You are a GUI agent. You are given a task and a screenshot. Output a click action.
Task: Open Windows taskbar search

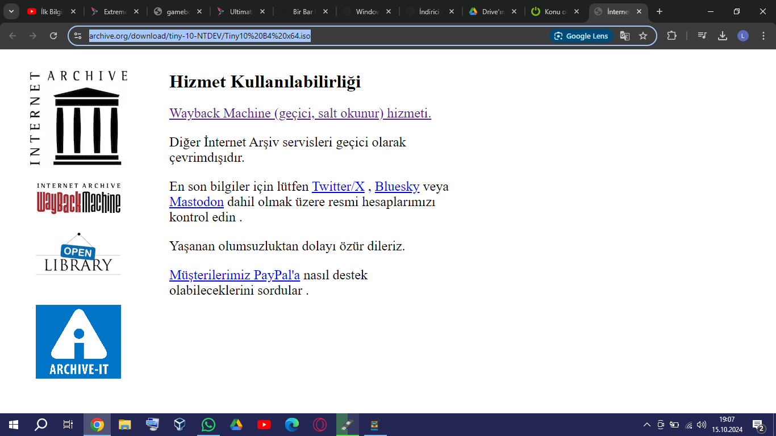pyautogui.click(x=41, y=425)
